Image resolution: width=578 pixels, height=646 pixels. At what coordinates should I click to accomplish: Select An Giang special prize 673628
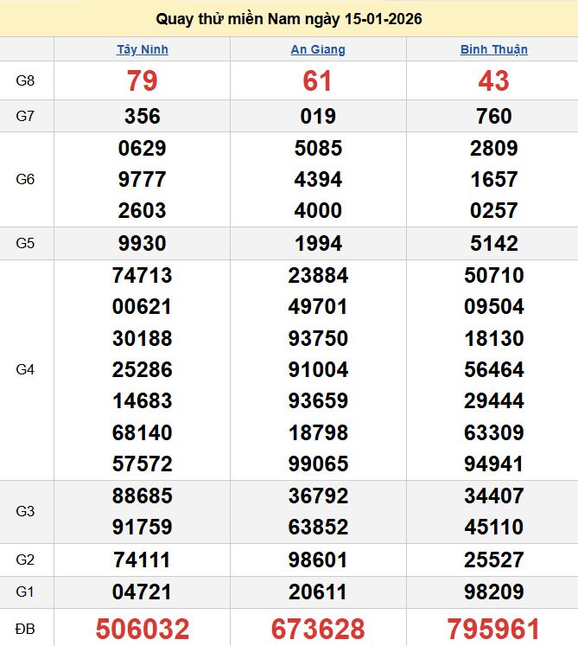coord(318,629)
